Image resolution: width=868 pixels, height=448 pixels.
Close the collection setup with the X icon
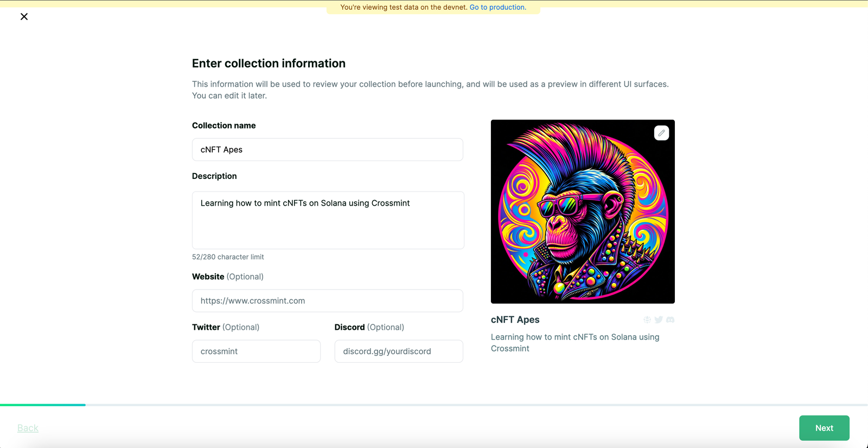[24, 17]
